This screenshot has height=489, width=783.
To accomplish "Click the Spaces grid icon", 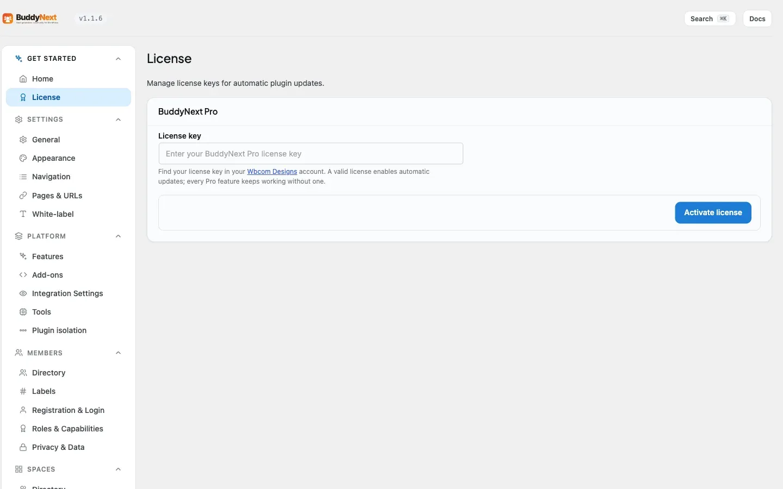I will pyautogui.click(x=18, y=469).
